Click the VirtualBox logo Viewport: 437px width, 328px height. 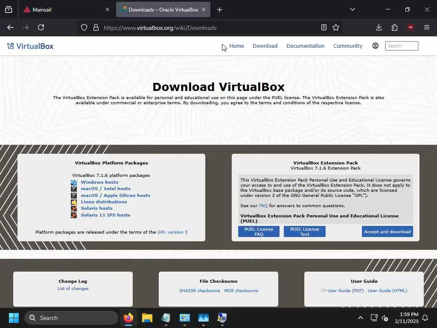(x=30, y=46)
